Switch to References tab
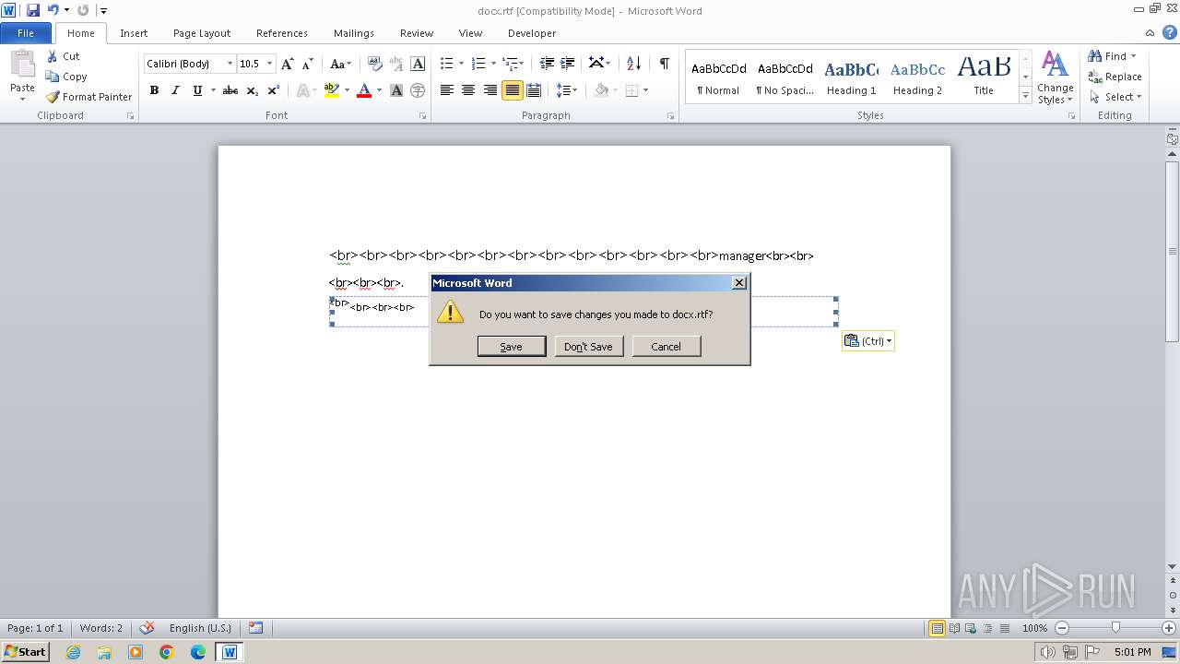The height and width of the screenshot is (664, 1180). tap(282, 33)
